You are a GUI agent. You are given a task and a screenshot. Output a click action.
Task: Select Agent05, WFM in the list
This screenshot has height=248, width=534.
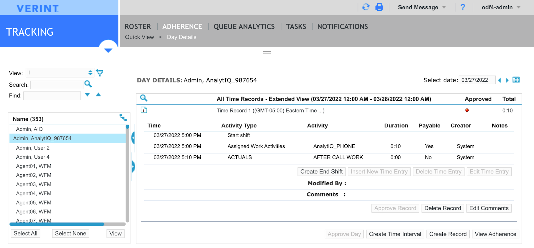pyautogui.click(x=34, y=203)
